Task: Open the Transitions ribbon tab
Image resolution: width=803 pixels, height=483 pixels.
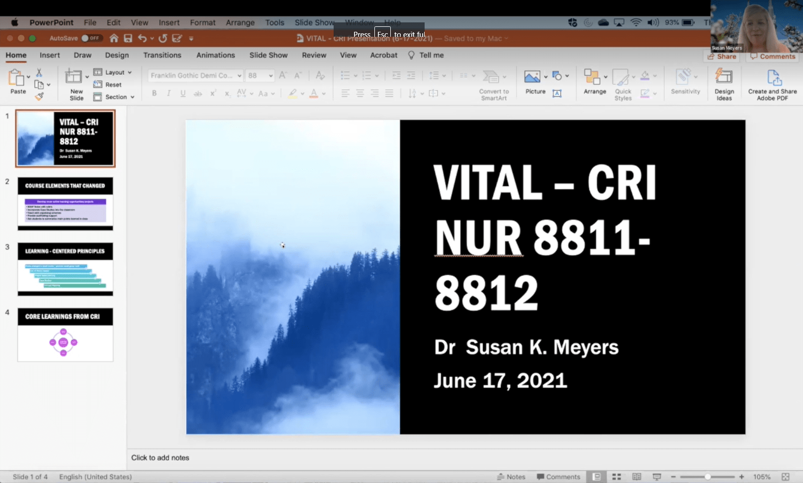Action: tap(162, 55)
